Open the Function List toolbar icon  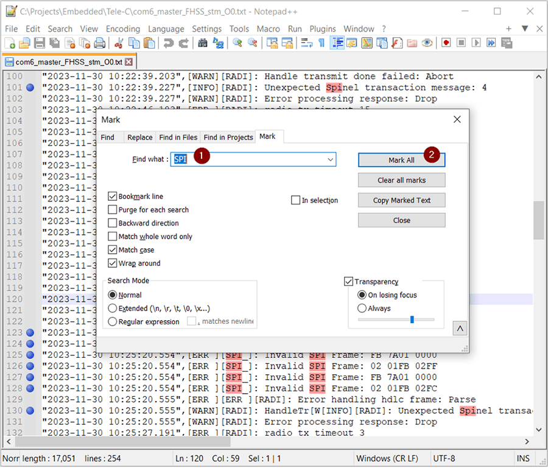click(x=397, y=43)
